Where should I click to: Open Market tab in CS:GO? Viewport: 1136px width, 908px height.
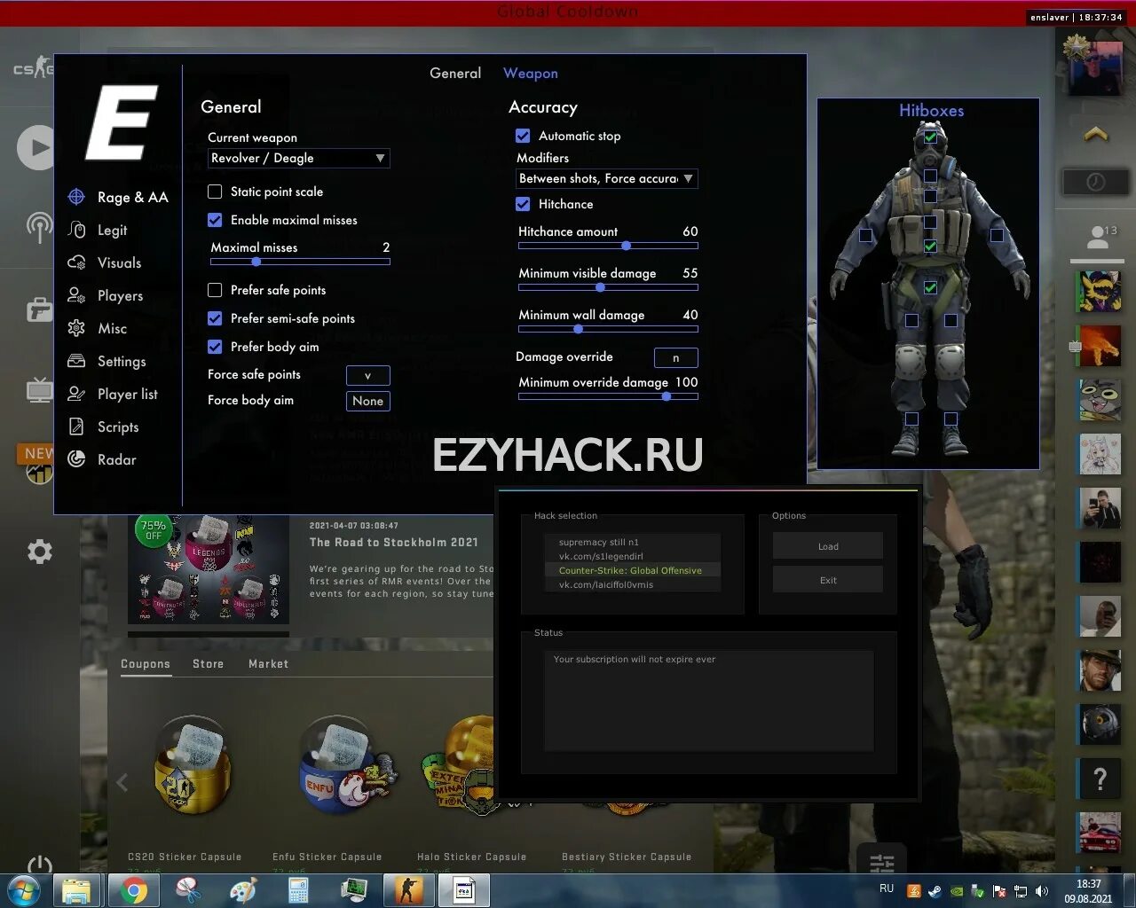(268, 664)
